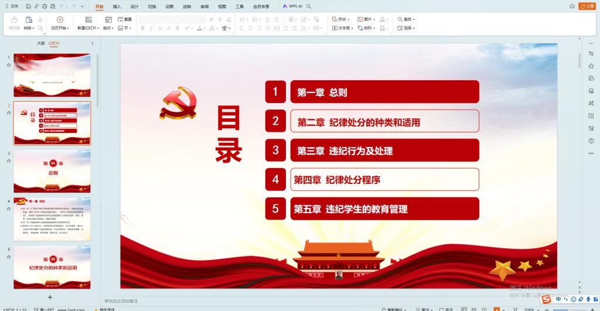600x311 pixels.
Task: Switch to the 大纲 outline view
Action: 40,43
